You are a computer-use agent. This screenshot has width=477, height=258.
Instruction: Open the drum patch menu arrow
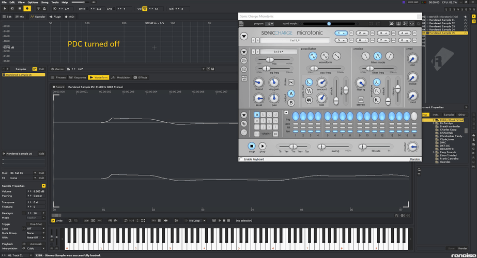pos(244,52)
